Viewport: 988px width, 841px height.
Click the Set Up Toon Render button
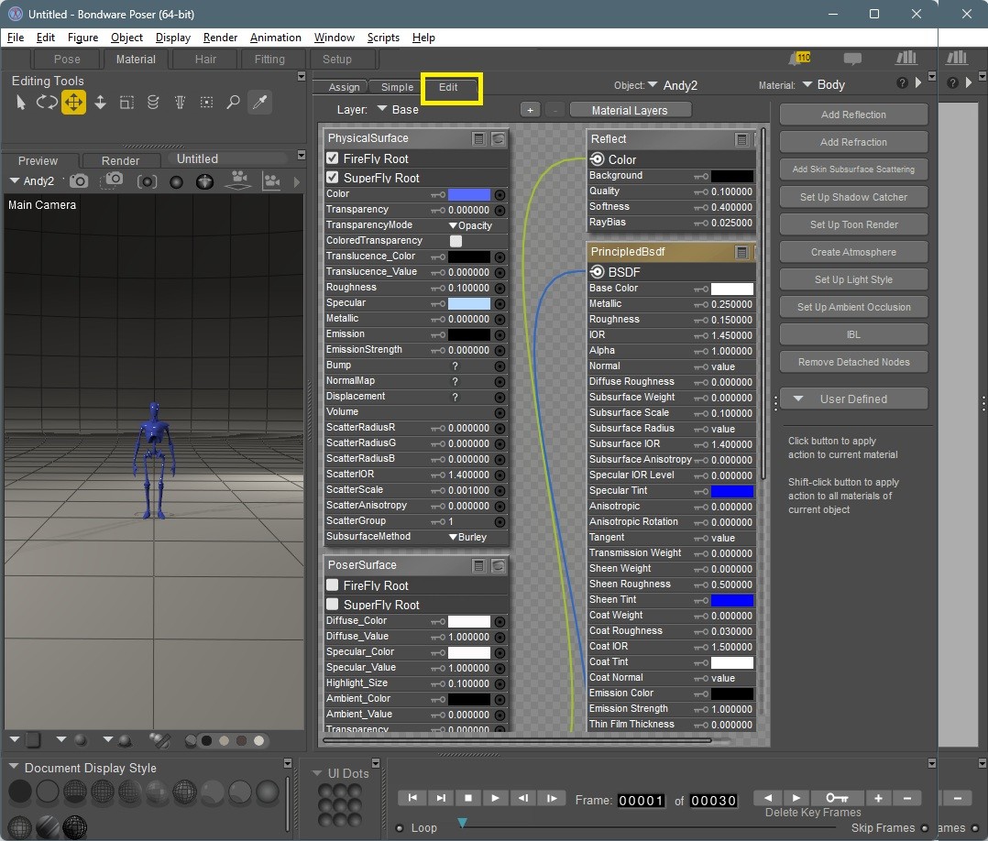pyautogui.click(x=853, y=224)
